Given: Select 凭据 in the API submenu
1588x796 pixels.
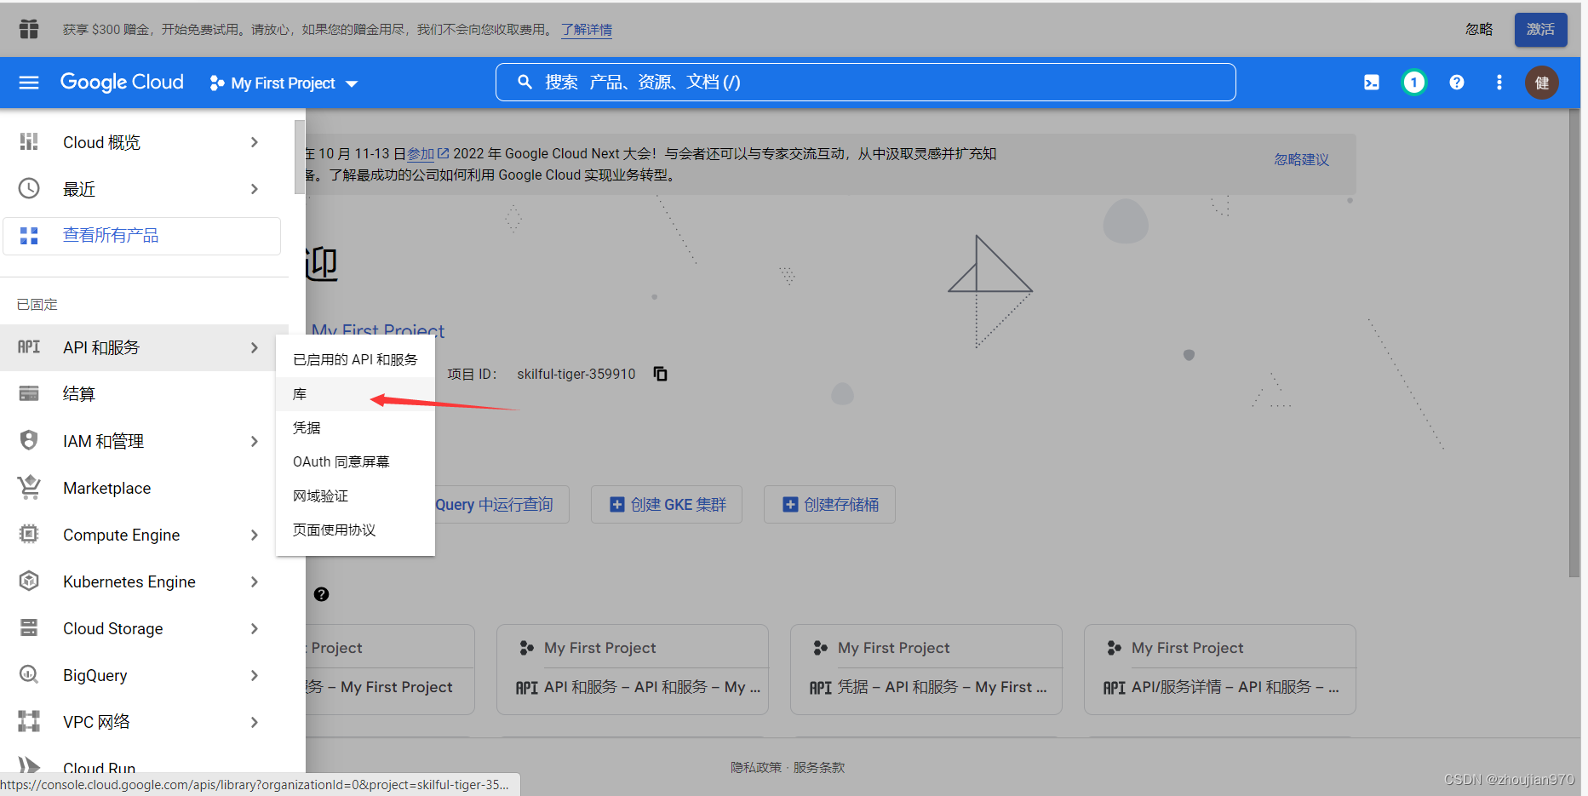Looking at the screenshot, I should point(355,427).
